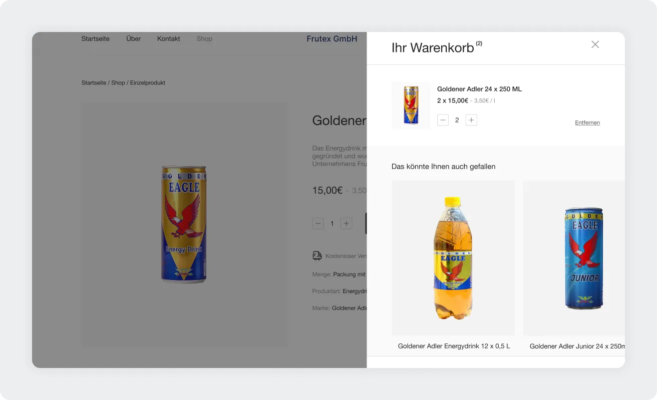The height and width of the screenshot is (400, 657).
Task: Click the Entfernen link in cart
Action: [587, 122]
